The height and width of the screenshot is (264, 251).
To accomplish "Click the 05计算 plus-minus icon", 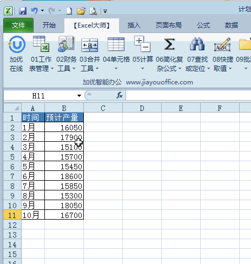I will (x=142, y=44).
